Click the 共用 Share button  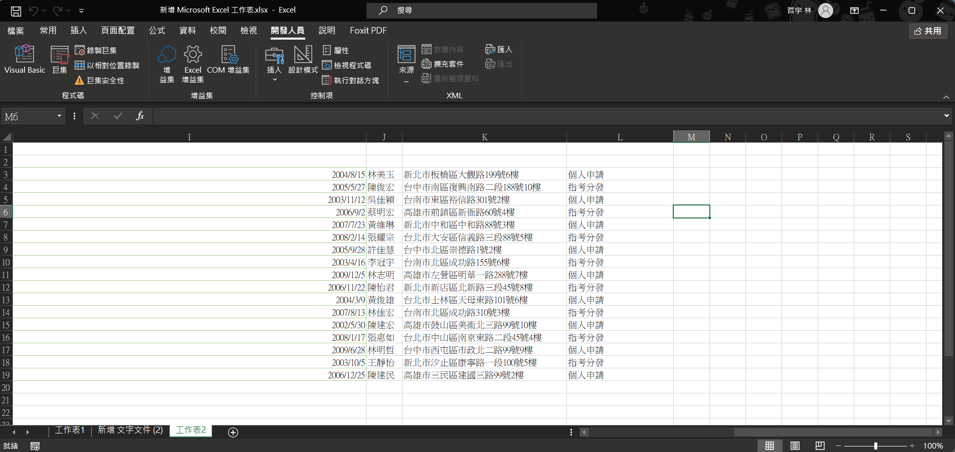pos(928,31)
